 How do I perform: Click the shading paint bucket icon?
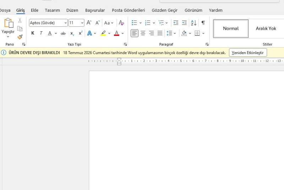(184, 33)
